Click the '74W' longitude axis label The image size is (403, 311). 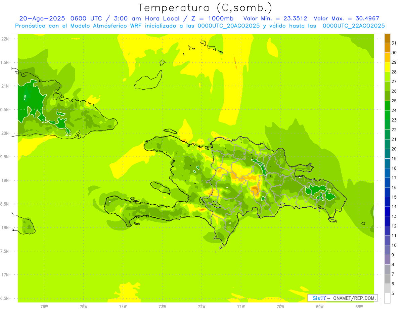coord(123,307)
